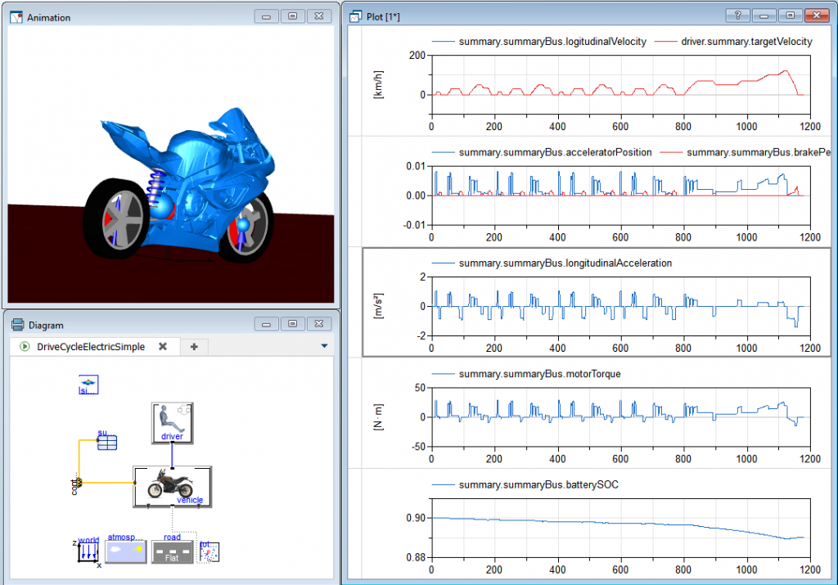The height and width of the screenshot is (585, 838).
Task: Click the m/s² axis unit label
Action: pos(378,306)
